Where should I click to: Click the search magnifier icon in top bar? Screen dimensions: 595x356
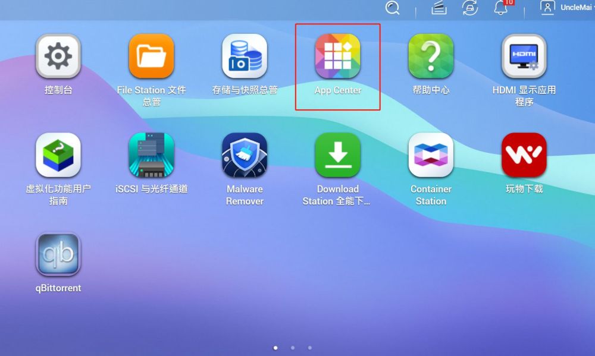[x=392, y=8]
